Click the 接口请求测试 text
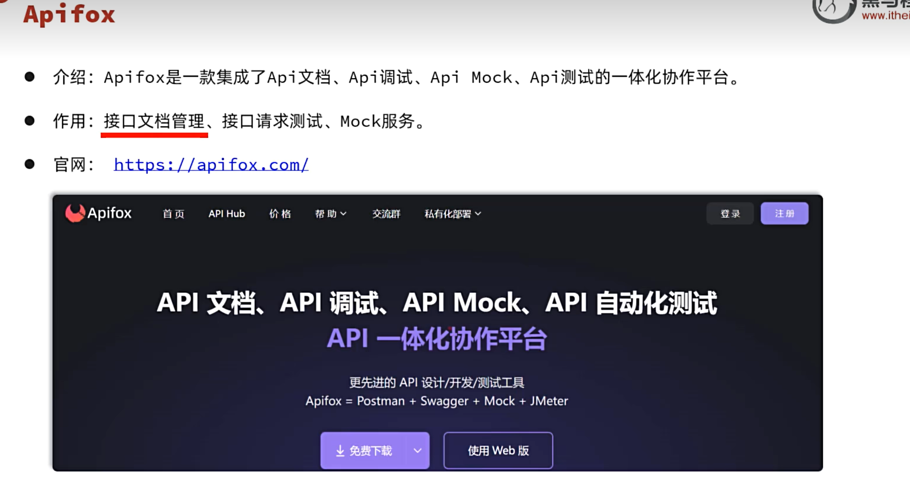 click(272, 121)
